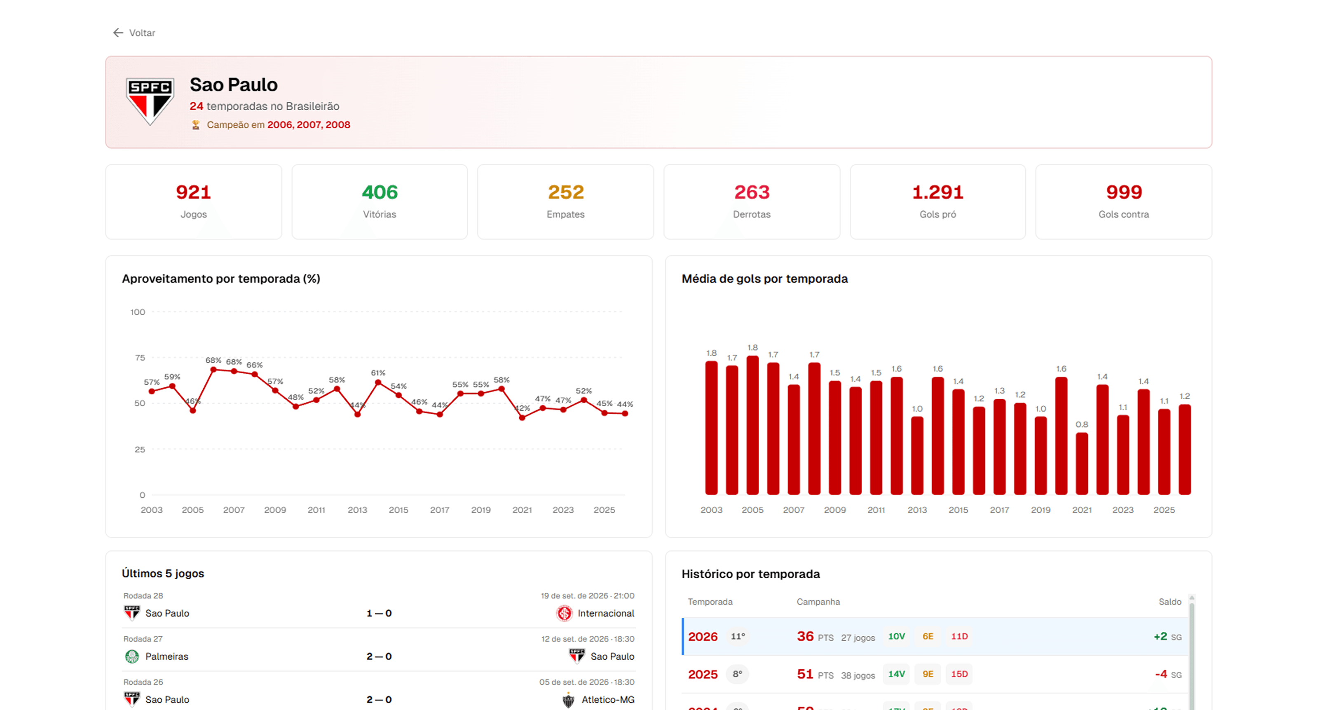Click the Sao Paulo crest in Rodada 28

coord(132,613)
